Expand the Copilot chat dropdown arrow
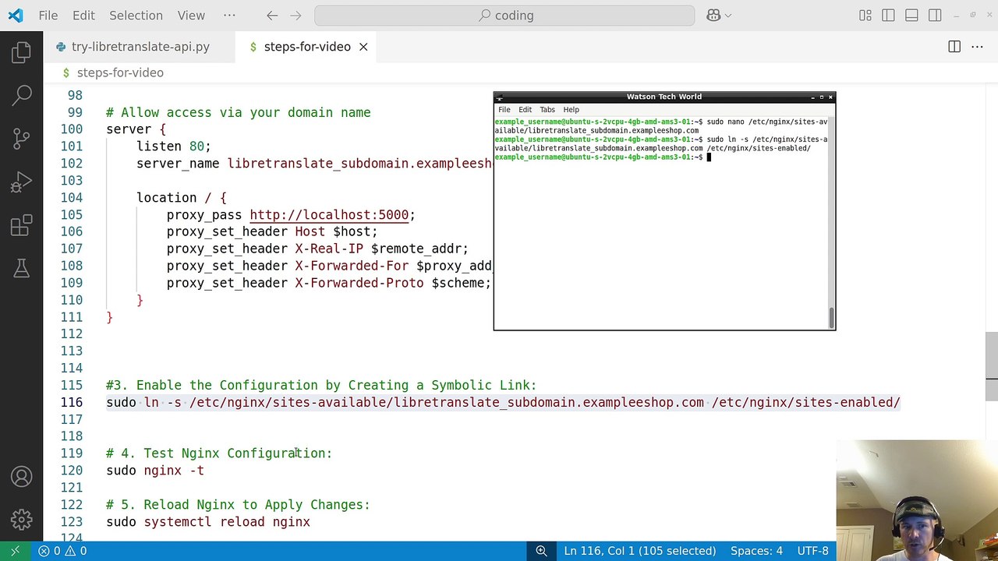Image resolution: width=998 pixels, height=561 pixels. (728, 16)
